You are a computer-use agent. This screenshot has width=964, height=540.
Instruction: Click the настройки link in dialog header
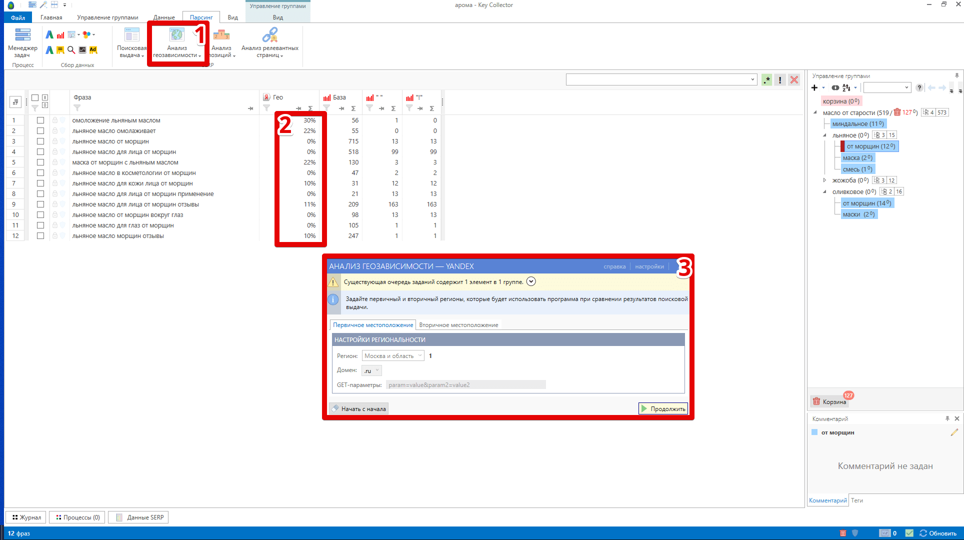pyautogui.click(x=649, y=266)
